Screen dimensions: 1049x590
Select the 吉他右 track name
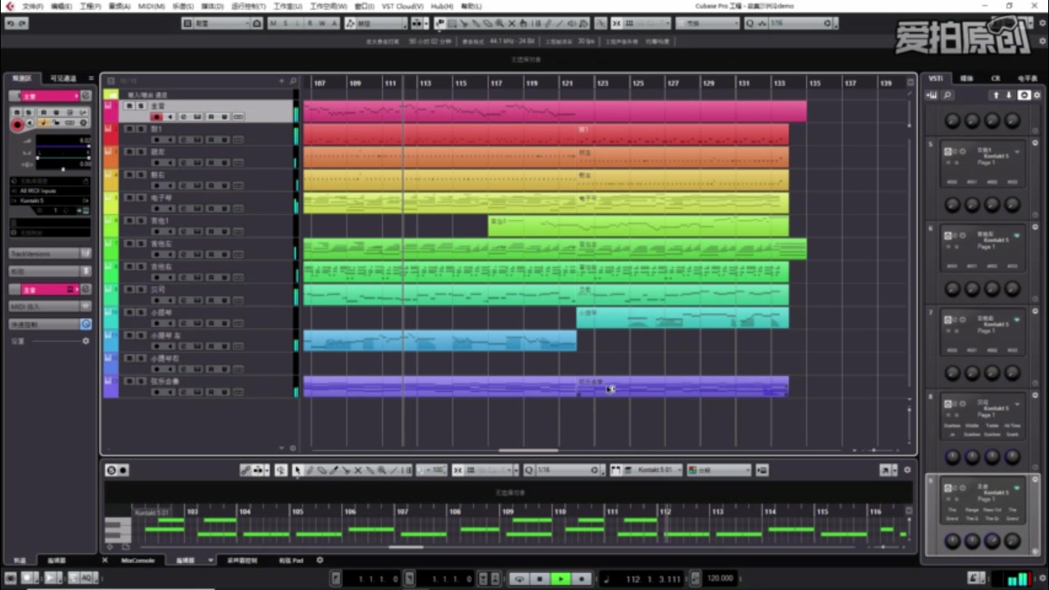161,266
